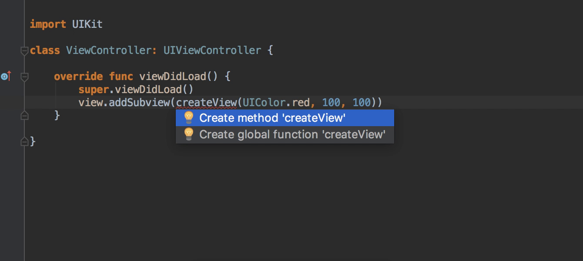Click fold end marker at viewDidLoad closing brace
The image size is (583, 261).
coord(24,115)
